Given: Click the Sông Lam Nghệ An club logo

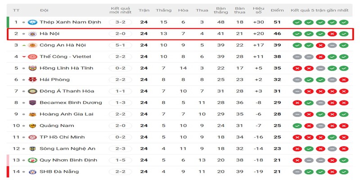Looking at the screenshot, I should [x=32, y=148].
